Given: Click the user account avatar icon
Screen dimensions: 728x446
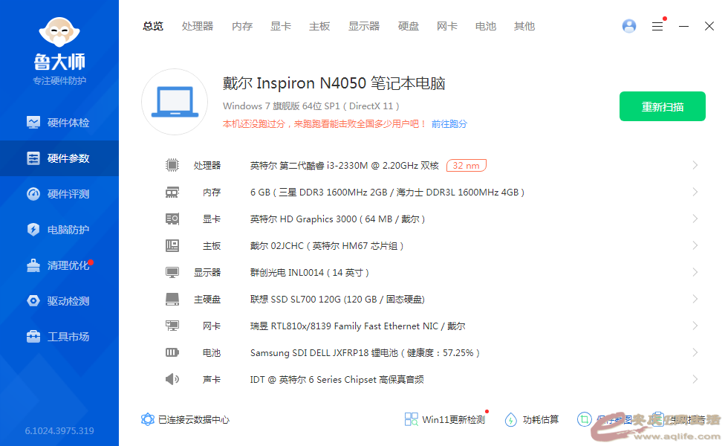Looking at the screenshot, I should (x=629, y=26).
